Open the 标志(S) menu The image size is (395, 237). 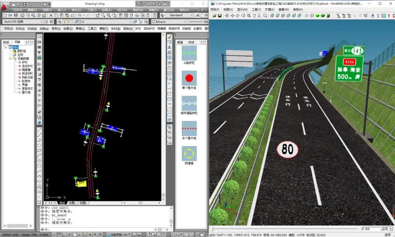click(x=20, y=29)
